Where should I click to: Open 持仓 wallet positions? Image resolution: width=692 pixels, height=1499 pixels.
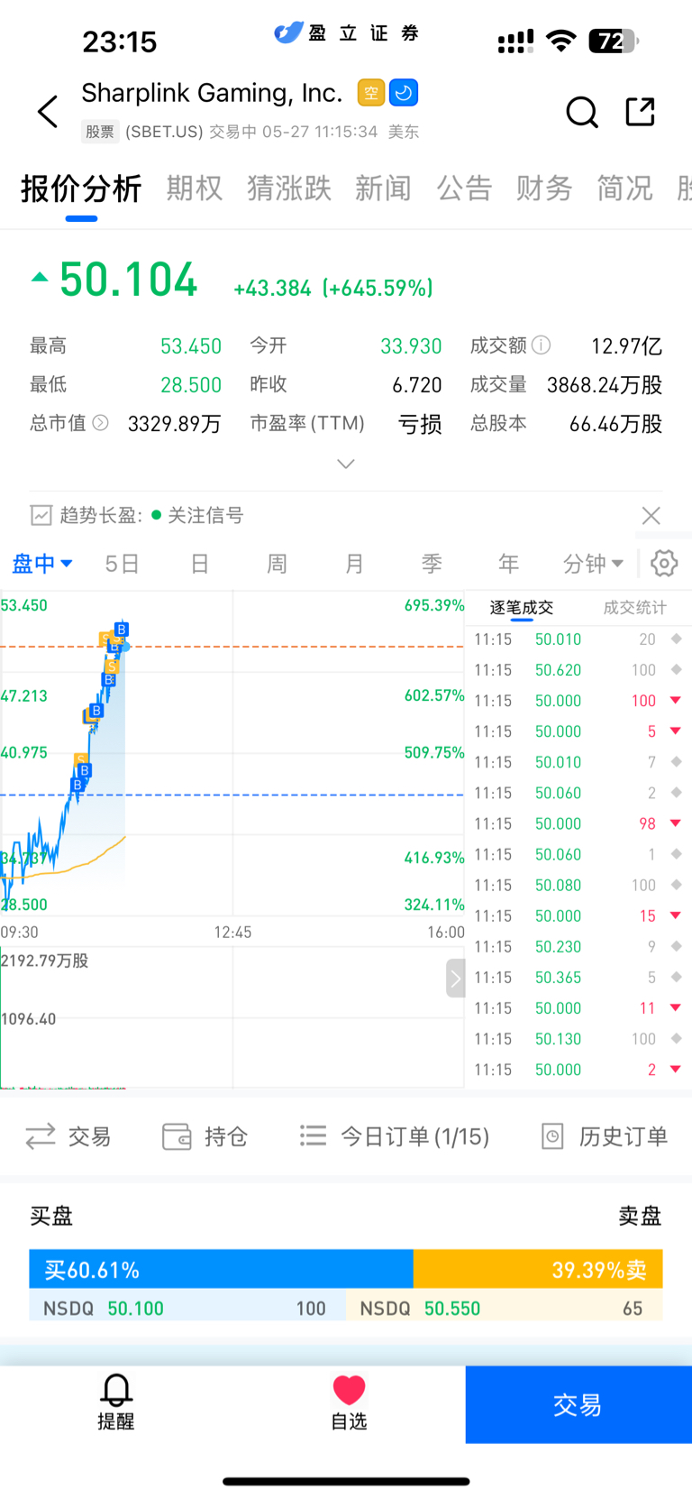pos(205,1136)
